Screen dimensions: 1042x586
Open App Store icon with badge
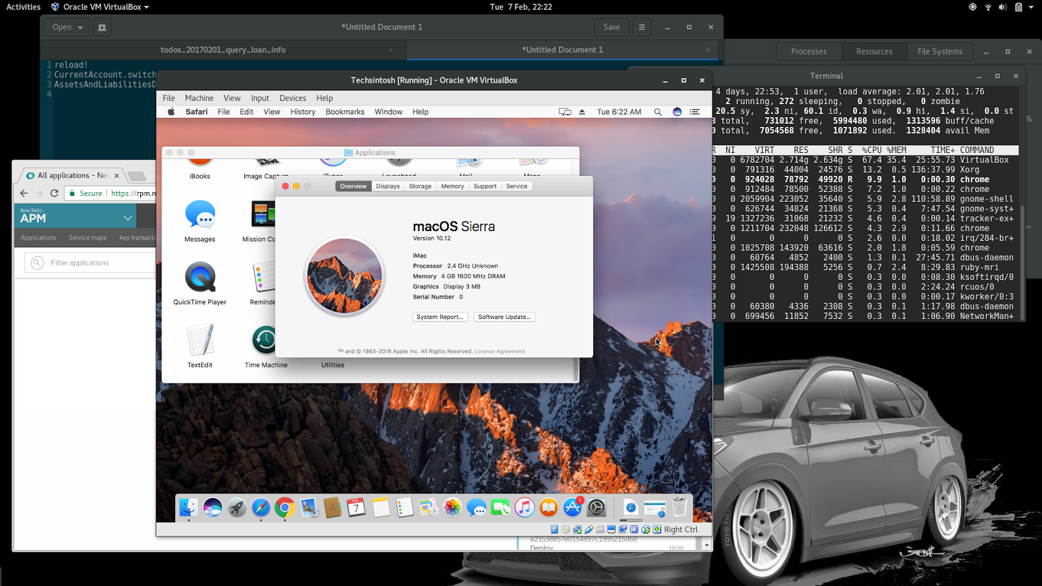pos(572,508)
